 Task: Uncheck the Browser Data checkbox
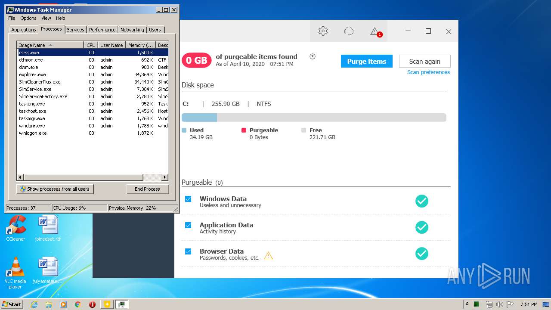(x=188, y=251)
